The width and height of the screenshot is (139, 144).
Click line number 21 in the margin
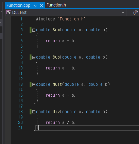pyautogui.click(x=20, y=128)
